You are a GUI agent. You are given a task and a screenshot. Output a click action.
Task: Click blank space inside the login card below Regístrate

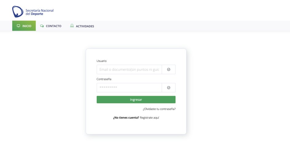(136, 127)
